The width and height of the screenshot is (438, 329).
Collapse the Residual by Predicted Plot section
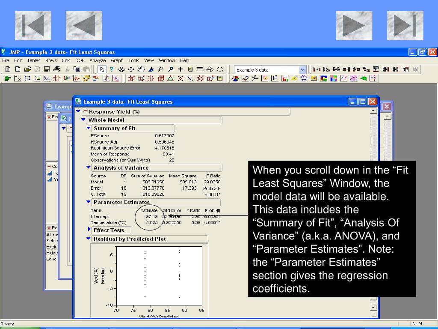(89, 238)
